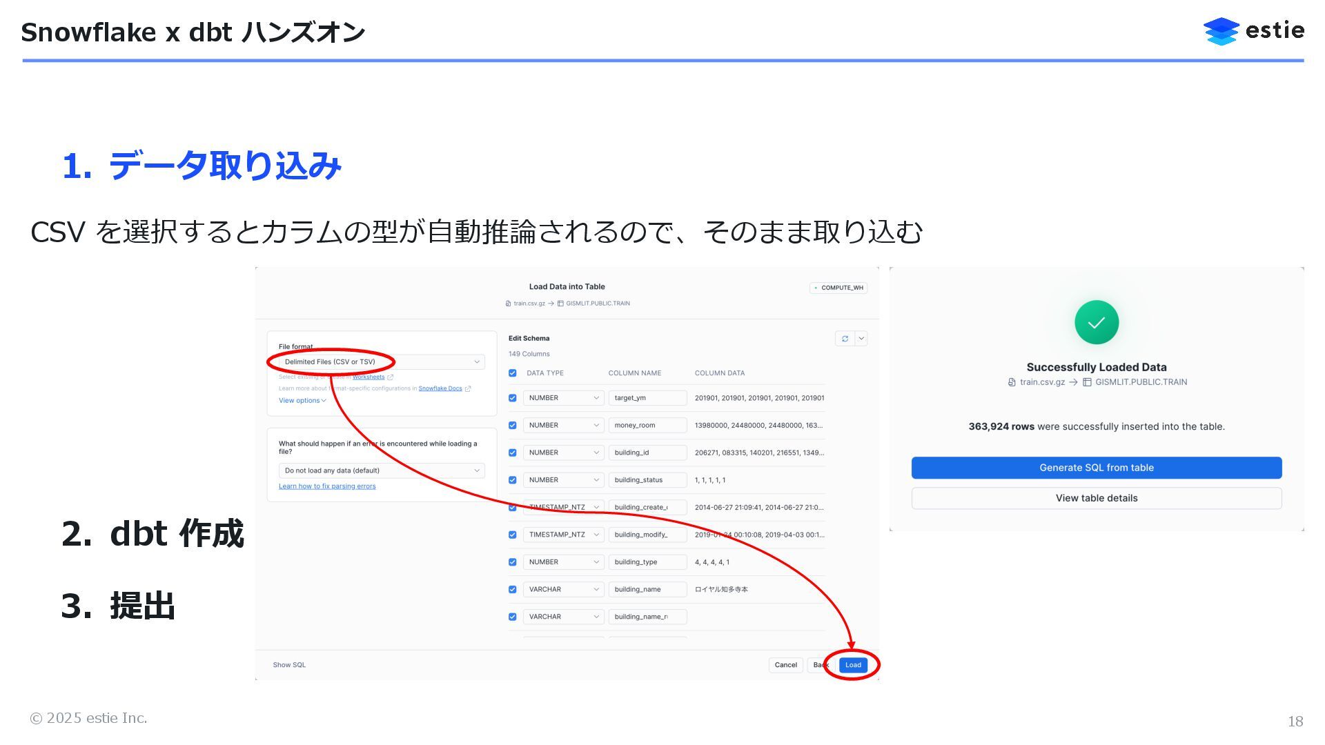Open chevron menu beside the refresh icon
Screen dimensions: 1325x745
861,339
